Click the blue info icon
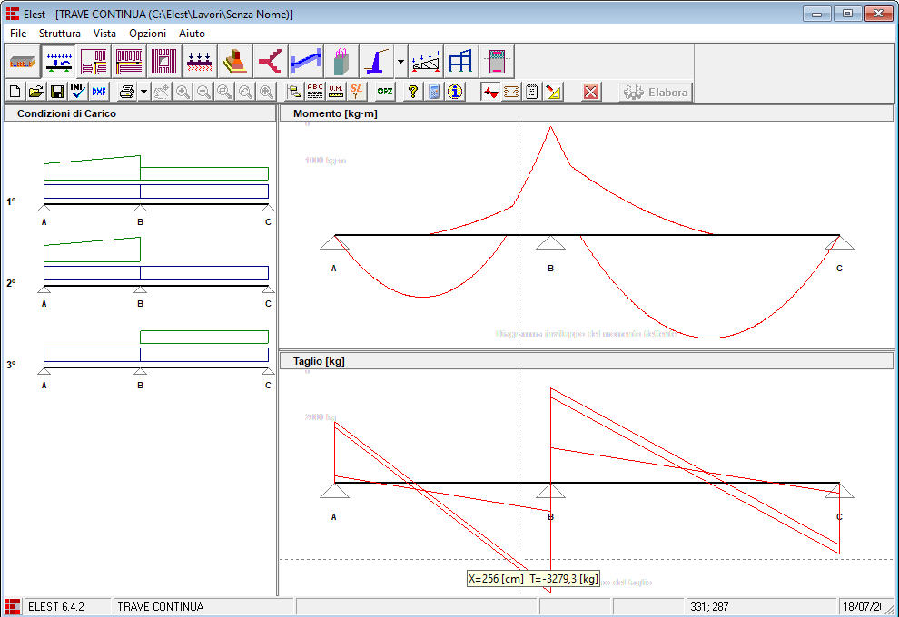Screen dimensions: 899x617 point(455,92)
